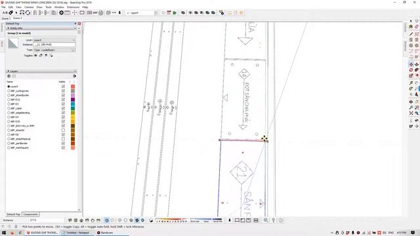Select the Push/Pull tool
This screenshot has height=236, width=420.
417,64
